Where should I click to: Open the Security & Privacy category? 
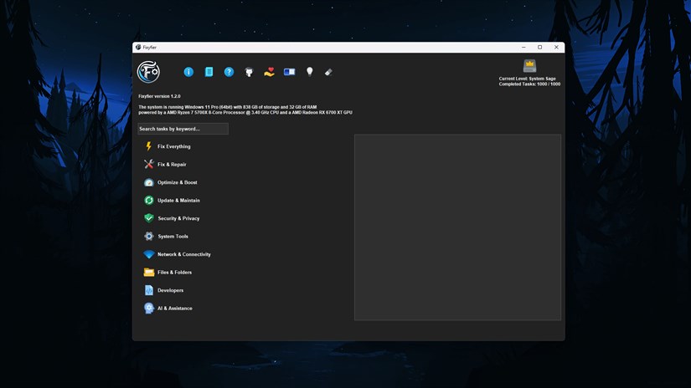178,218
